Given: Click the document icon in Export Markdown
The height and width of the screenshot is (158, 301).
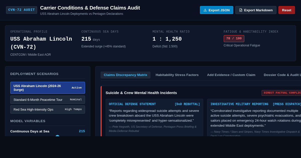Looking at the screenshot, I should 241,10.
